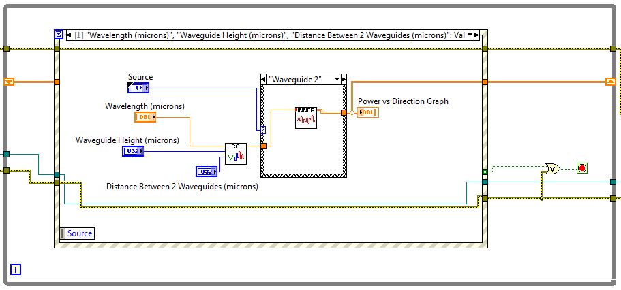621x290 pixels.
Task: Open the event case selector dropdown
Action: point(470,35)
